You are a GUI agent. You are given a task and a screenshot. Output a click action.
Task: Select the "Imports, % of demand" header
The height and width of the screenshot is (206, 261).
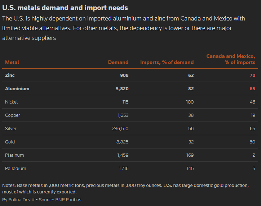coord(167,62)
